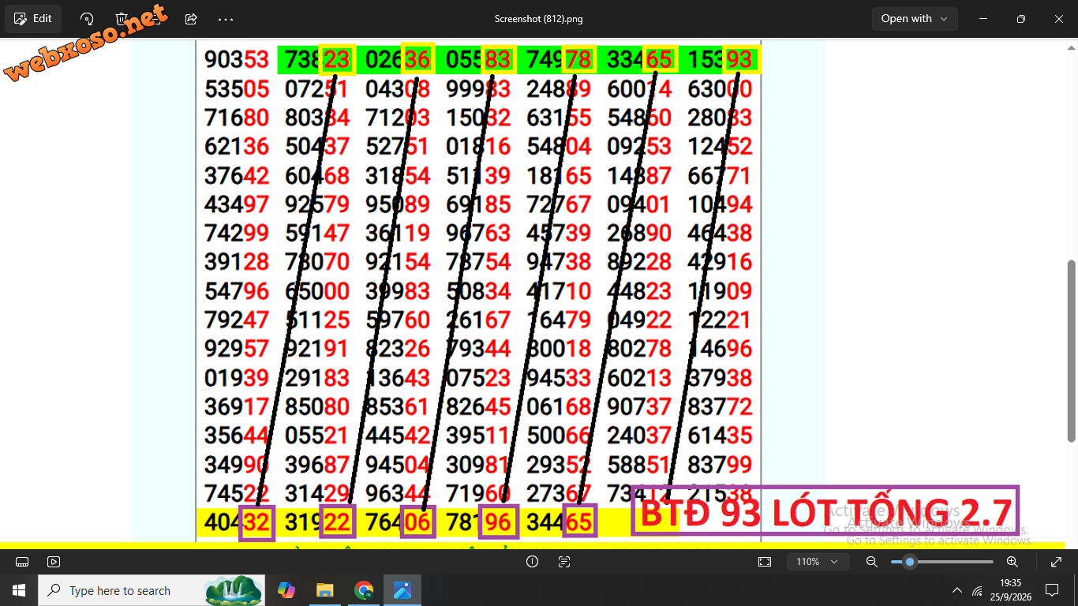The image size is (1078, 606).
Task: Open Google Chrome from the taskbar
Action: (x=364, y=590)
